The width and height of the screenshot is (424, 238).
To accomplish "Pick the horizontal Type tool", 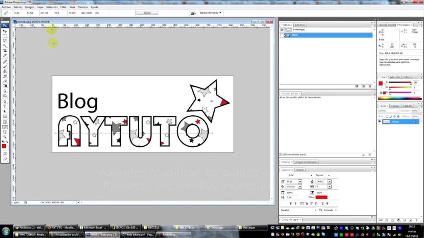I will click(x=5, y=106).
